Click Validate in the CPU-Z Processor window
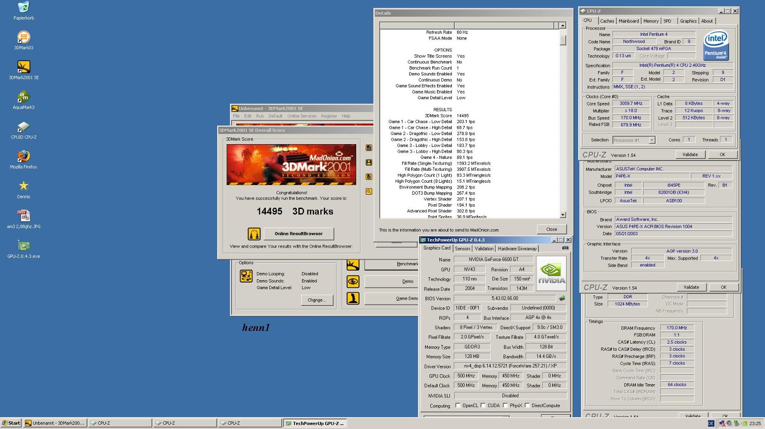765x429 pixels. point(690,155)
